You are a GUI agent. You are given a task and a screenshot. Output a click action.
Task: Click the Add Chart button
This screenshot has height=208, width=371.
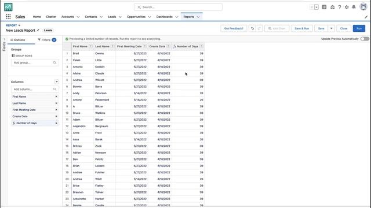pyautogui.click(x=277, y=28)
